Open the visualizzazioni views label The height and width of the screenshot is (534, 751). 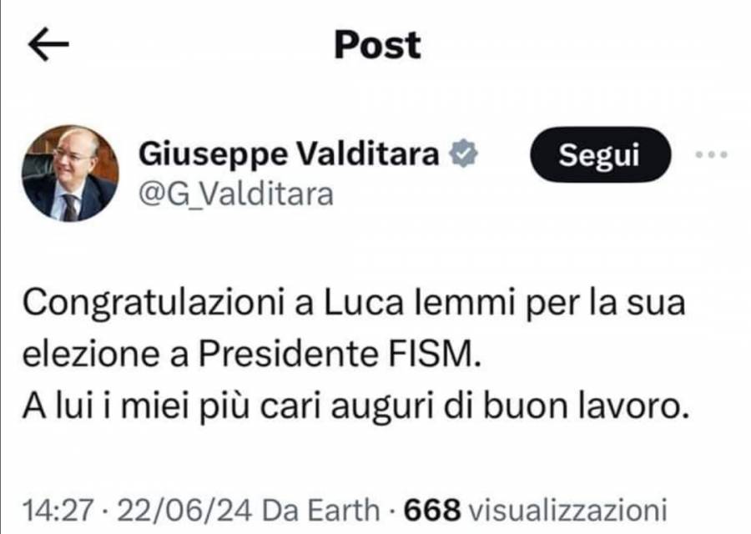568,508
